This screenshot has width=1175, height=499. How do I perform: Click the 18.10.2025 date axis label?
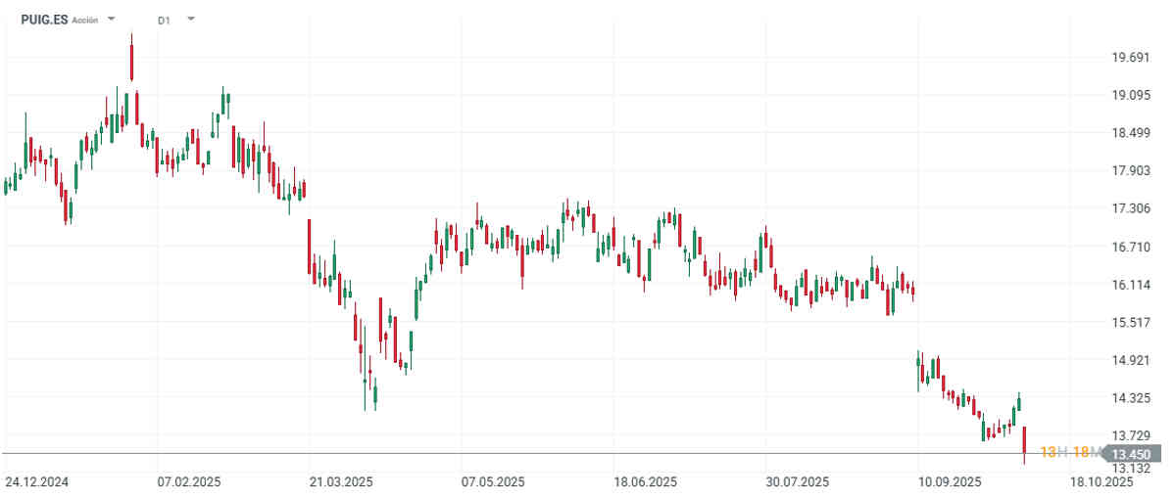(1101, 482)
